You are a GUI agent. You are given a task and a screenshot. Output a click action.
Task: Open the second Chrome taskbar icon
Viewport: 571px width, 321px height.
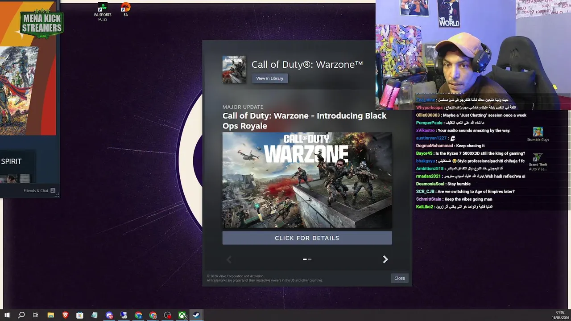point(153,315)
